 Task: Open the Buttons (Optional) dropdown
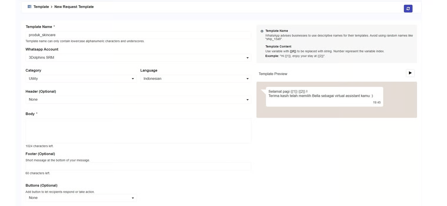coord(81,198)
